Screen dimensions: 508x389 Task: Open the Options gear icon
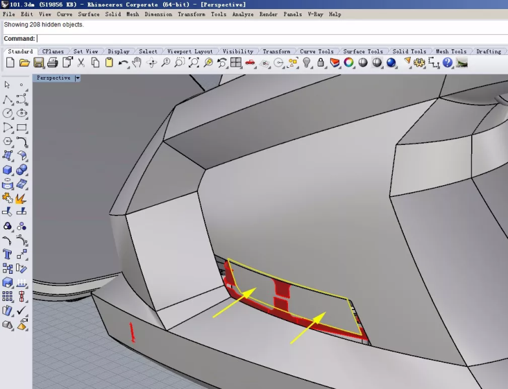(419, 63)
